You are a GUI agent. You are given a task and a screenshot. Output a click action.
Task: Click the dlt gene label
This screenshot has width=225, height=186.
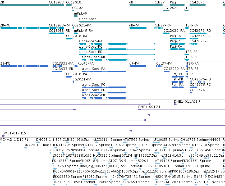click(131, 2)
